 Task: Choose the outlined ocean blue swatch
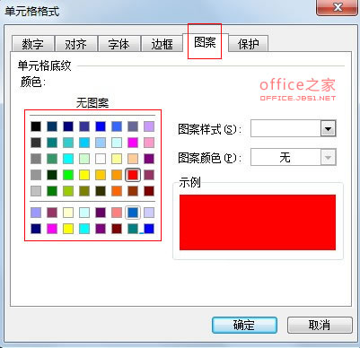133,213
